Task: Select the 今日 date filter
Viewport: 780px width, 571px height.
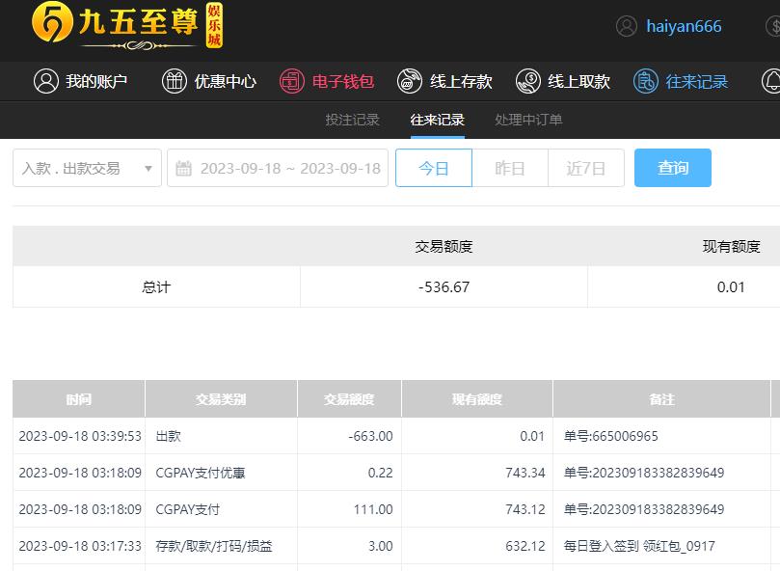Action: click(x=434, y=168)
